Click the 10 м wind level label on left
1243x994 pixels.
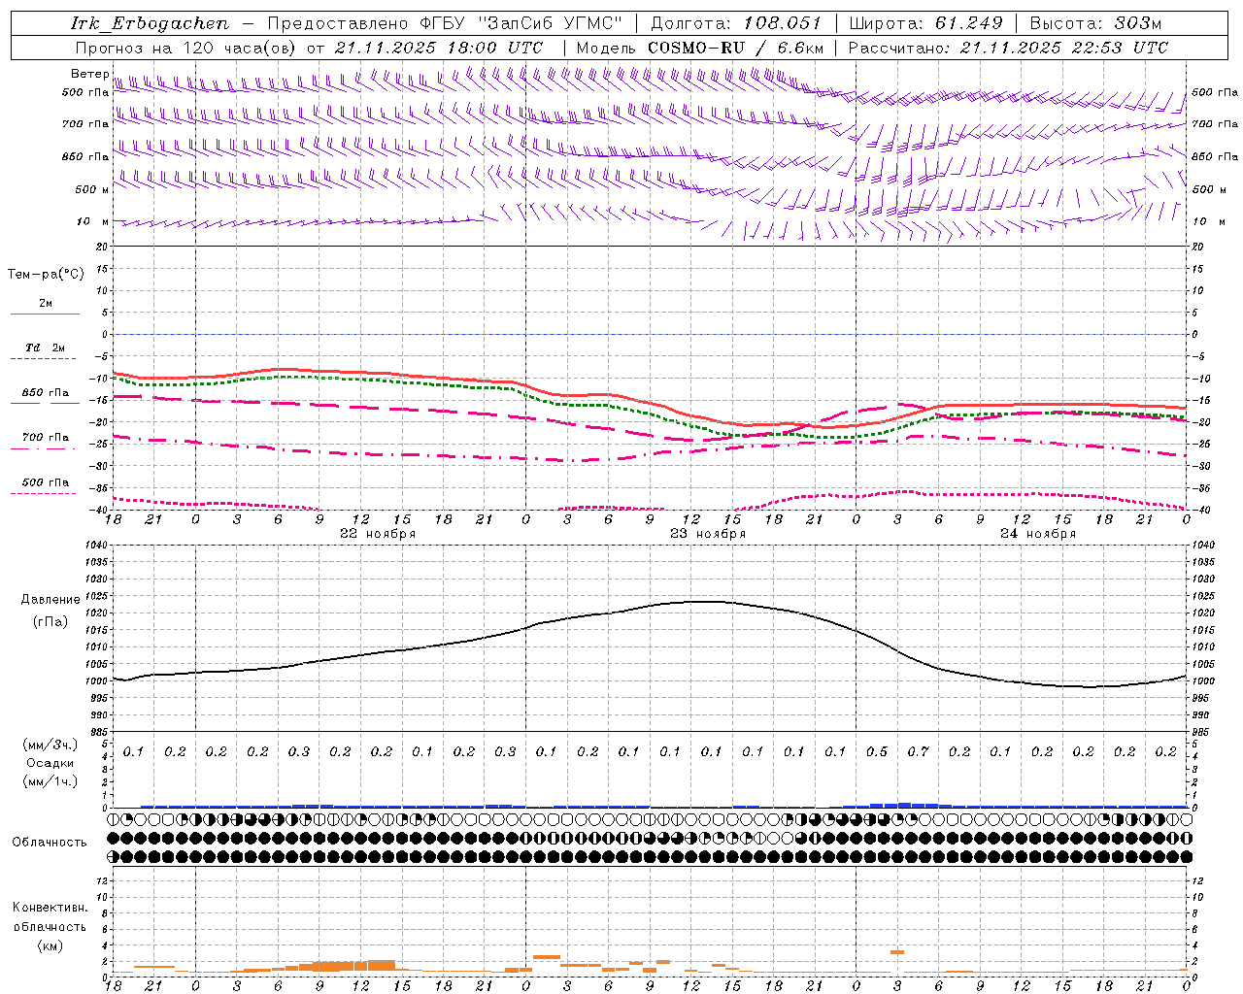93,221
